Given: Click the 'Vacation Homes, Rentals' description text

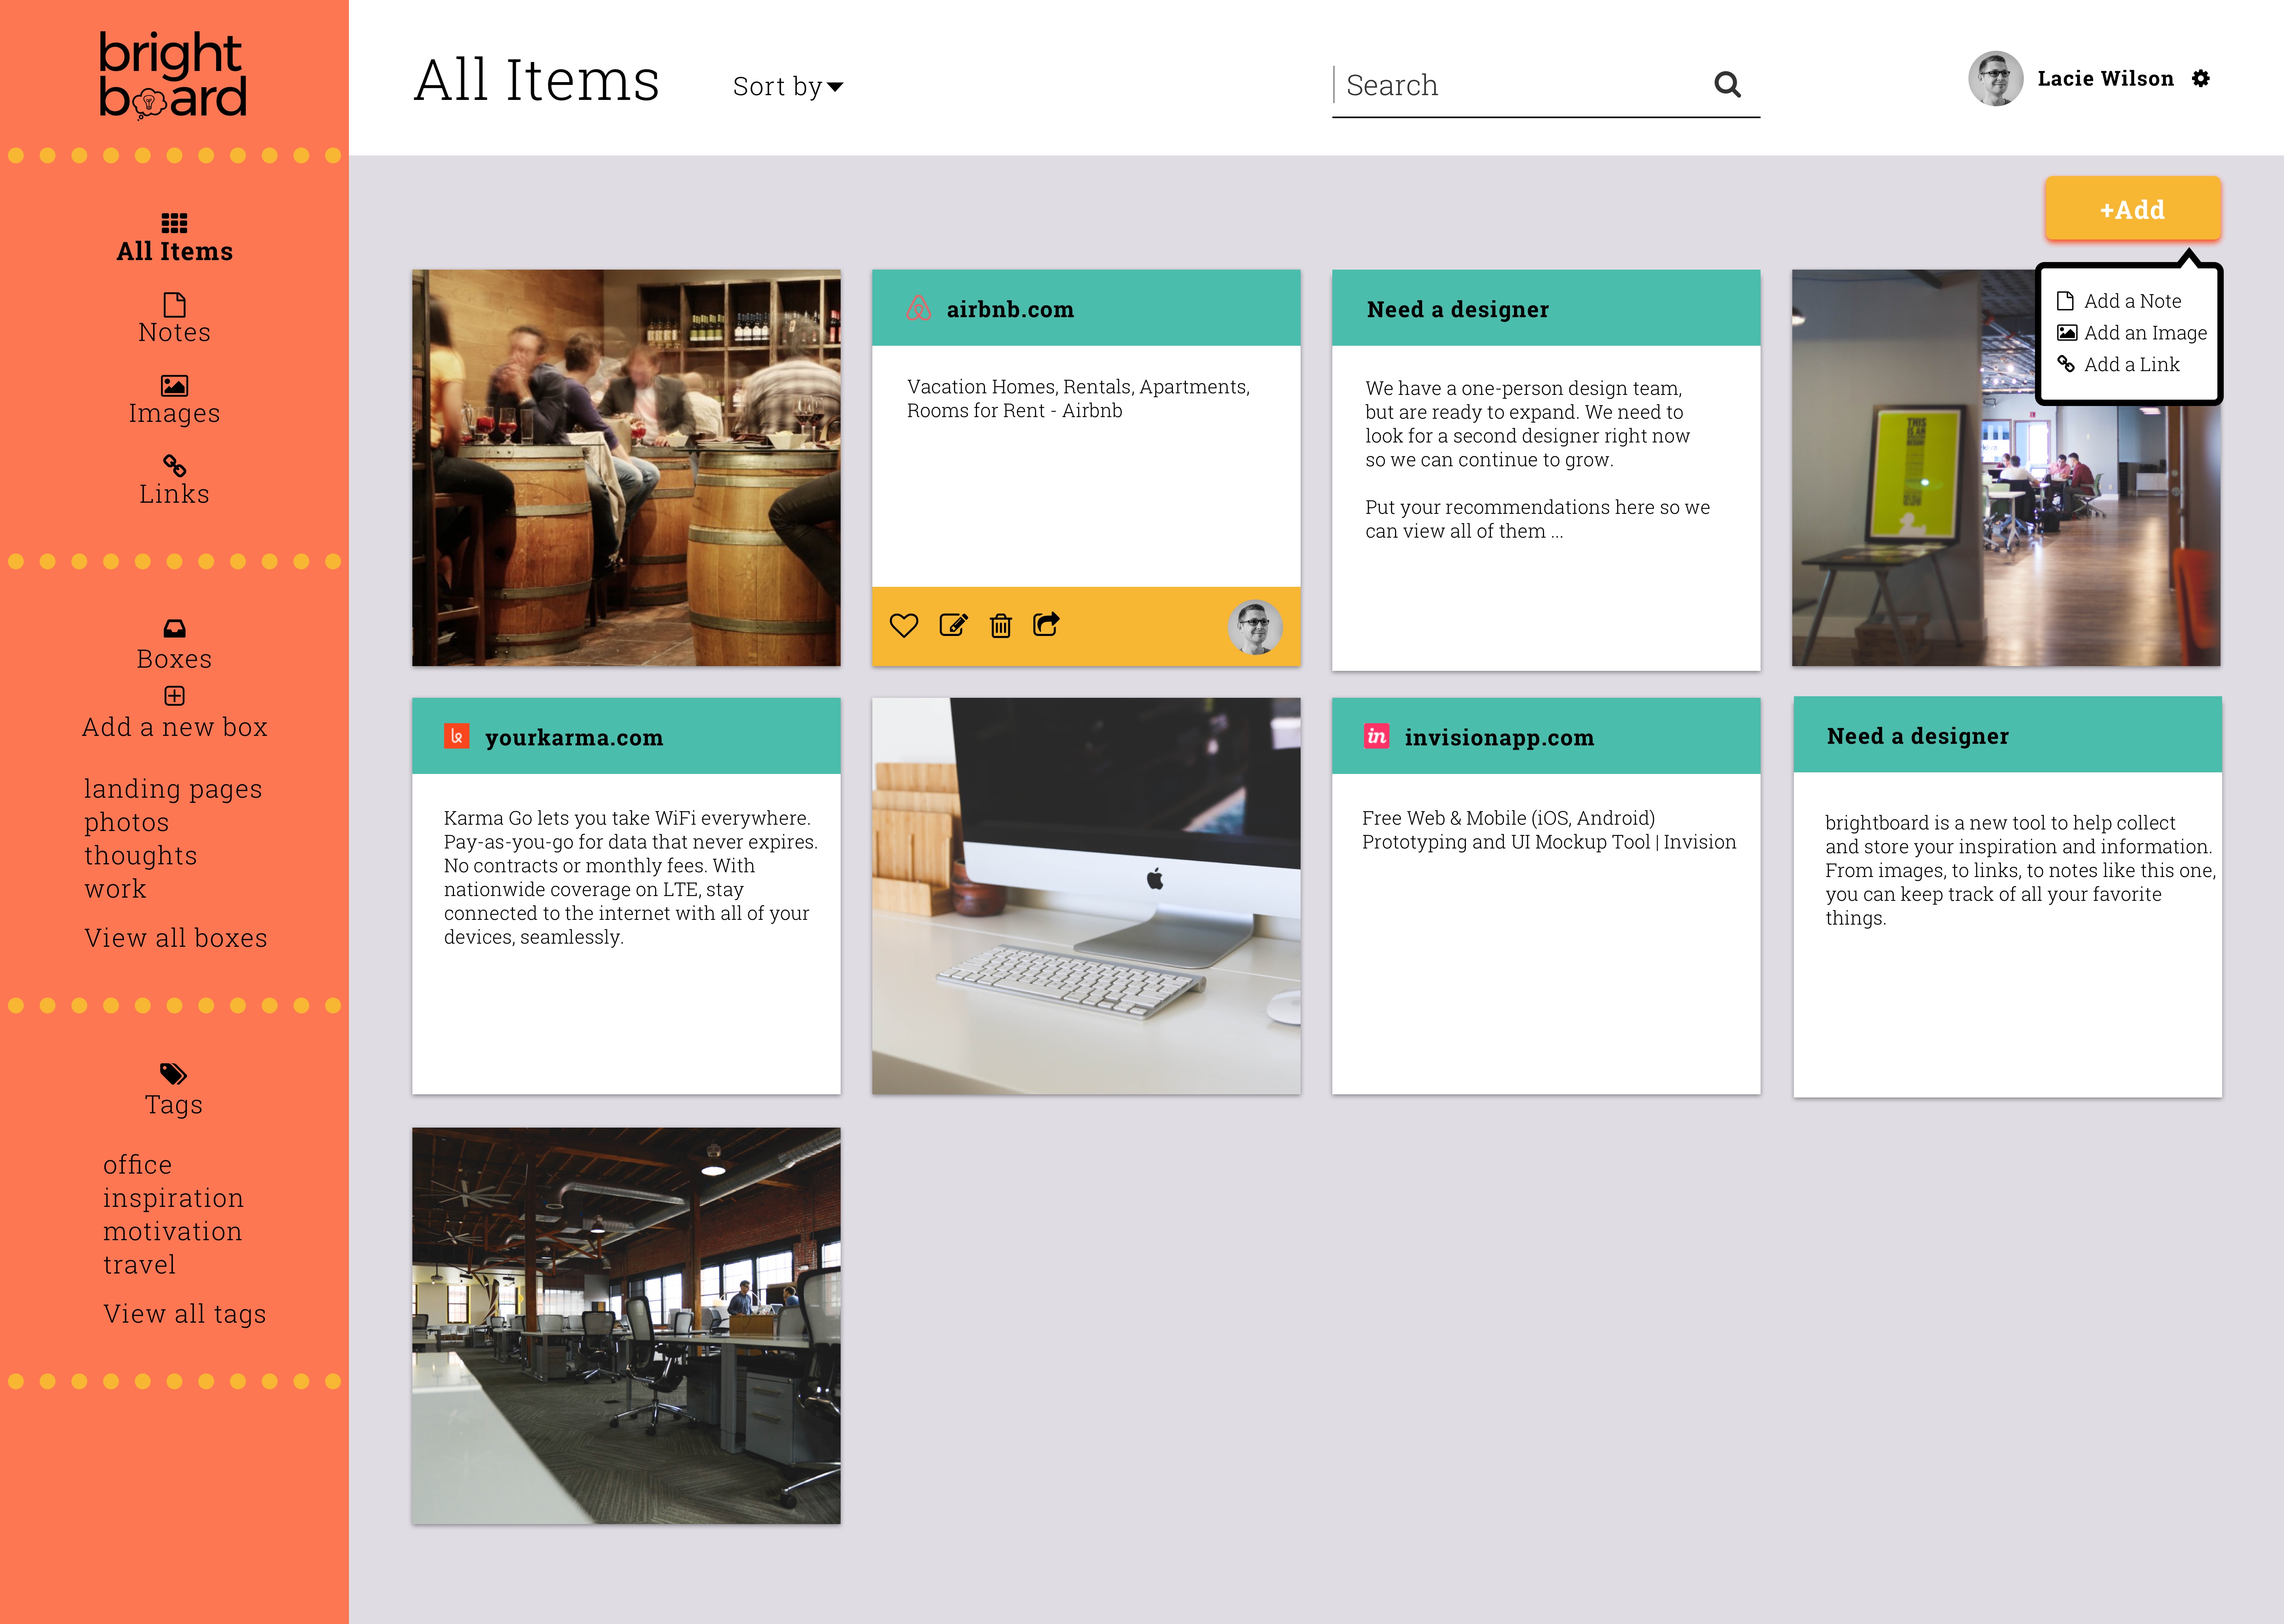Looking at the screenshot, I should 1078,398.
